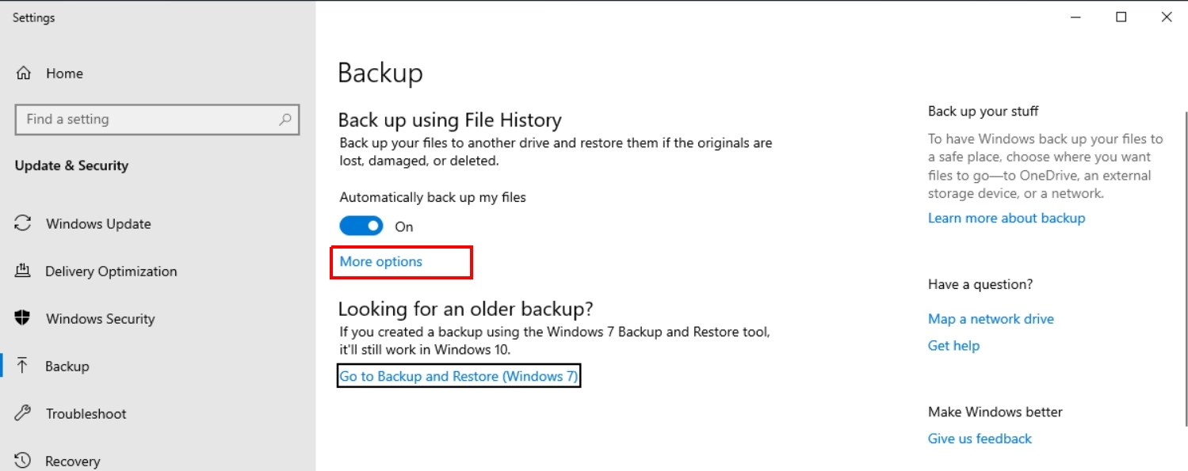Click the Home icon in sidebar

(24, 74)
